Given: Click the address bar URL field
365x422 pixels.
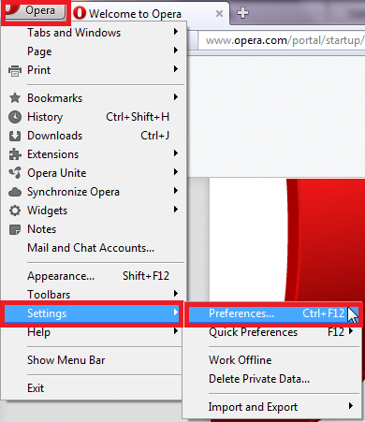Looking at the screenshot, I should (282, 40).
